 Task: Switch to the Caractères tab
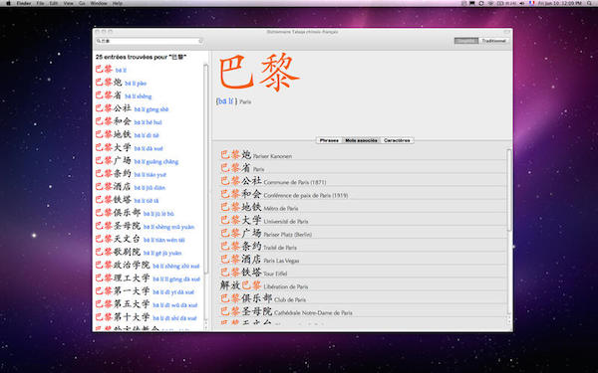(397, 140)
